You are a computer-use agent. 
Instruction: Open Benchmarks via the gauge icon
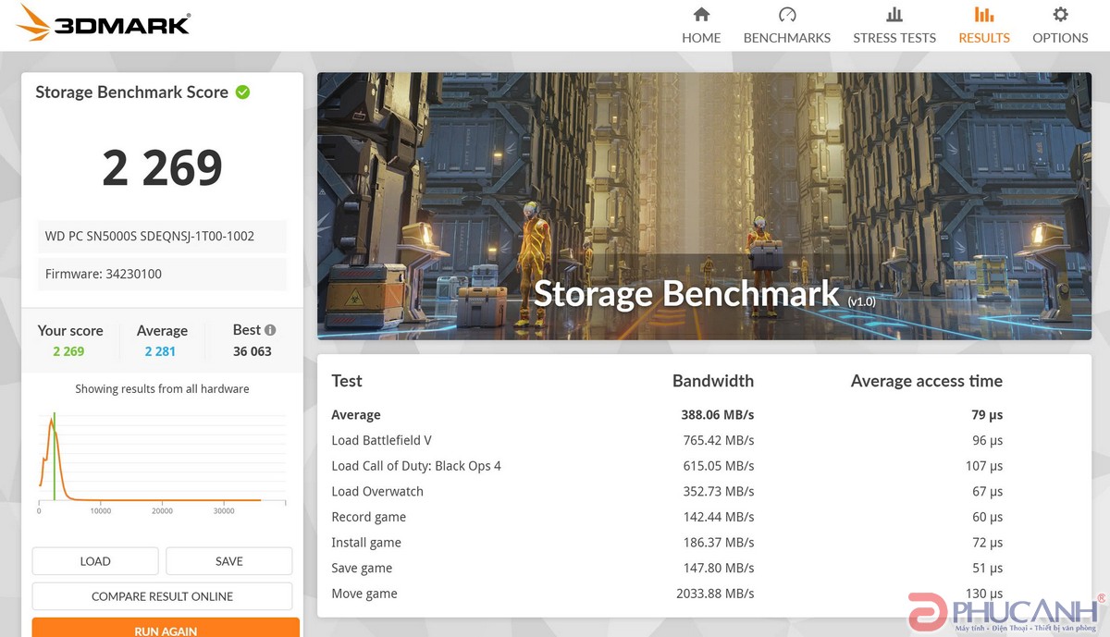click(x=787, y=15)
